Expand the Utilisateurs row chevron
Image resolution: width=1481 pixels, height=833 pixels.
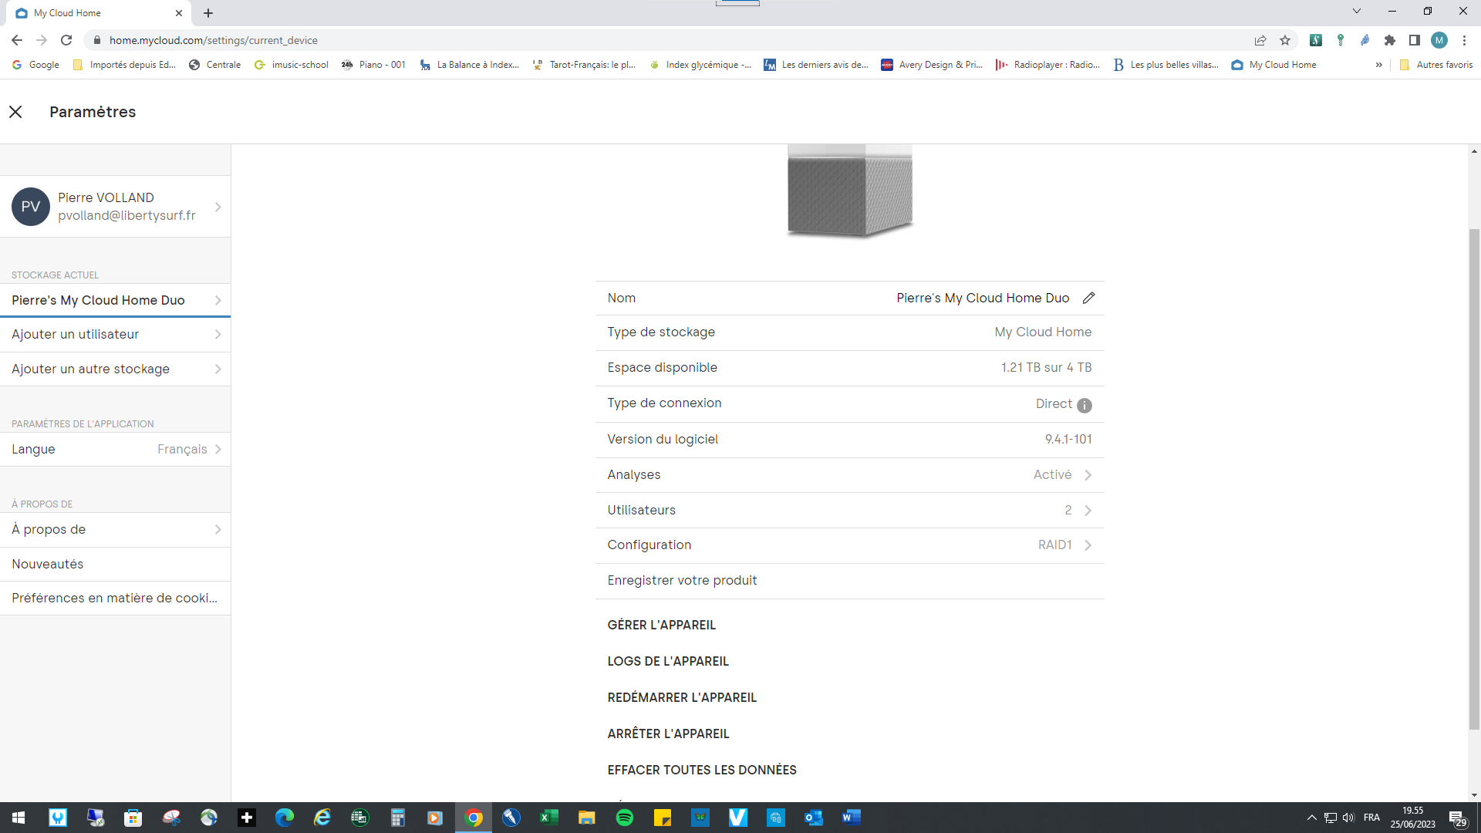point(1088,511)
